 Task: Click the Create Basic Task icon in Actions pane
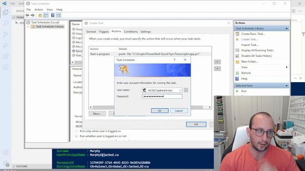click(x=237, y=34)
